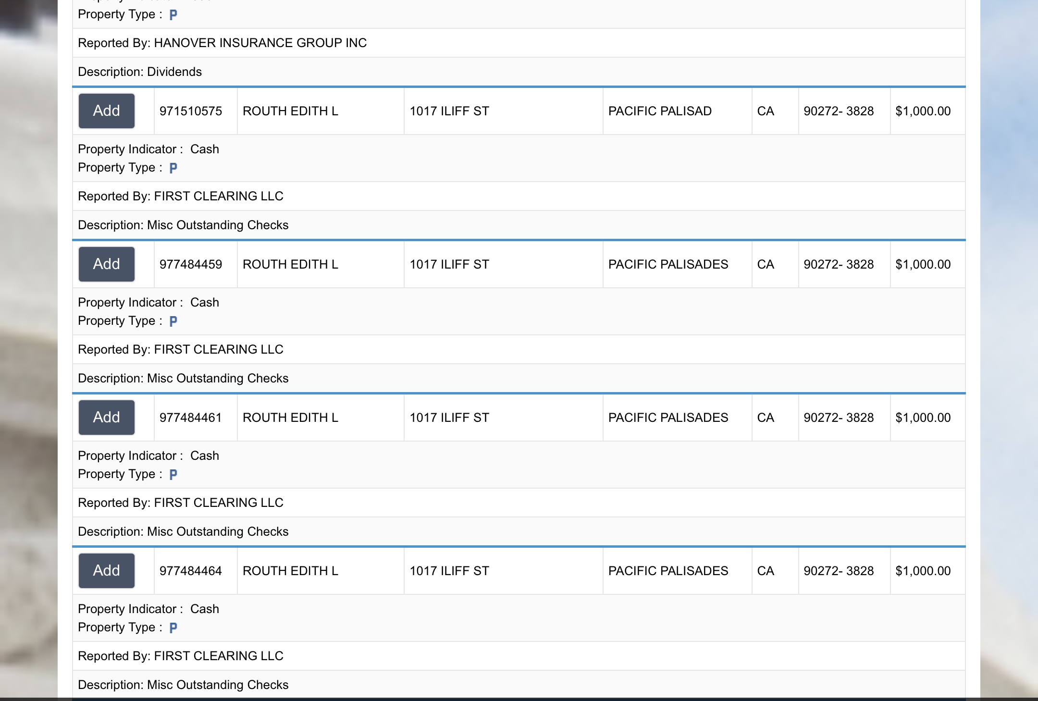The width and height of the screenshot is (1038, 701).
Task: Select property ID 977484464 cell
Action: 196,571
